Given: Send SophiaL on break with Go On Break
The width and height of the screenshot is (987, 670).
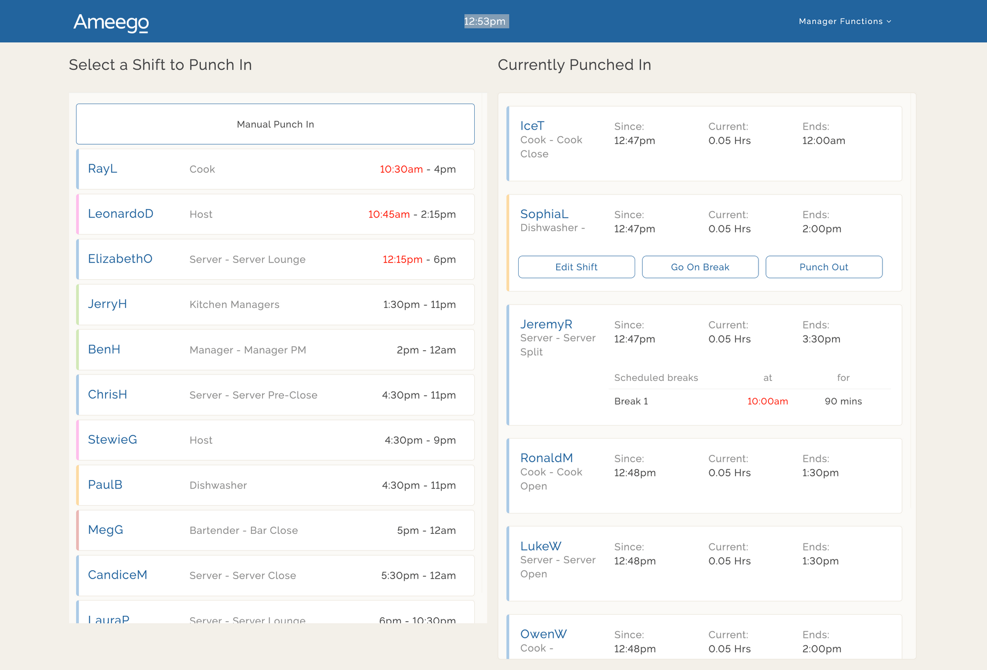Looking at the screenshot, I should coord(700,267).
